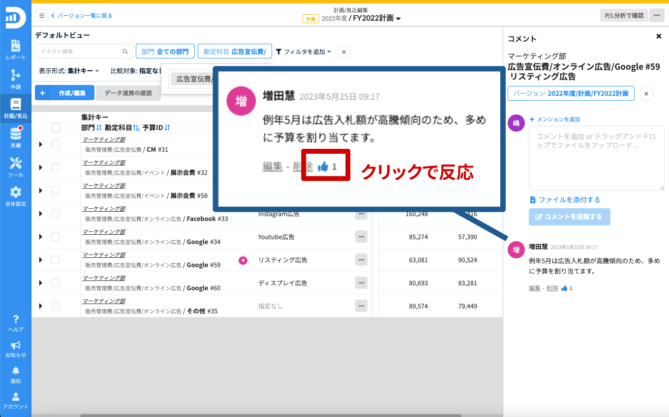Open お知らせ megaphone icon
The image size is (669, 417).
click(16, 349)
